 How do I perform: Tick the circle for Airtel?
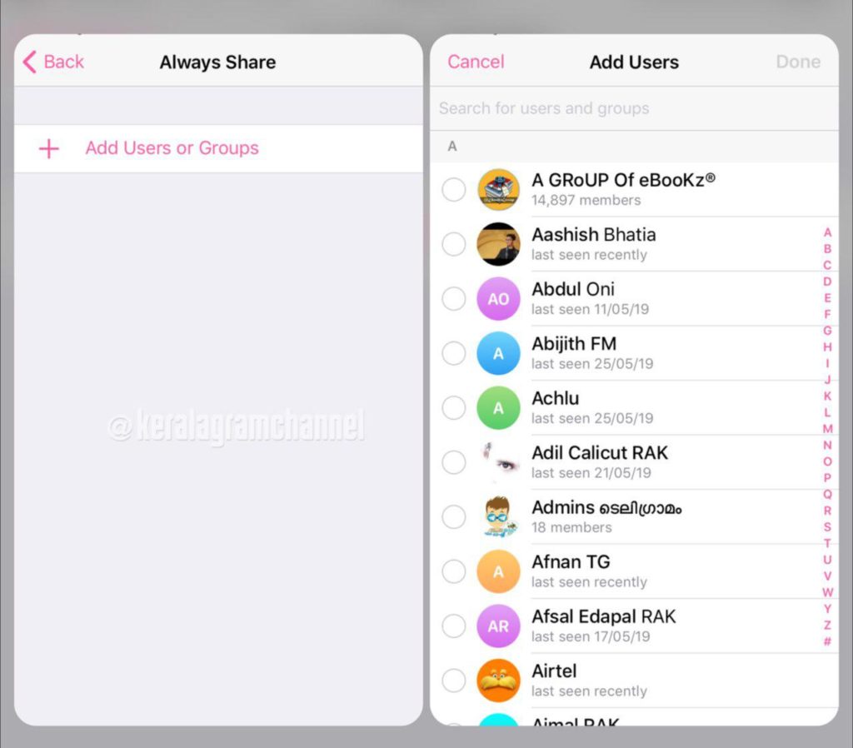[x=454, y=681]
